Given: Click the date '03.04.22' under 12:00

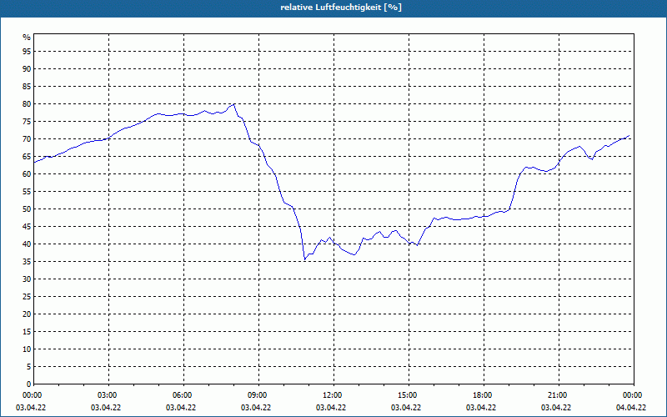Looking at the screenshot, I should (x=331, y=408).
